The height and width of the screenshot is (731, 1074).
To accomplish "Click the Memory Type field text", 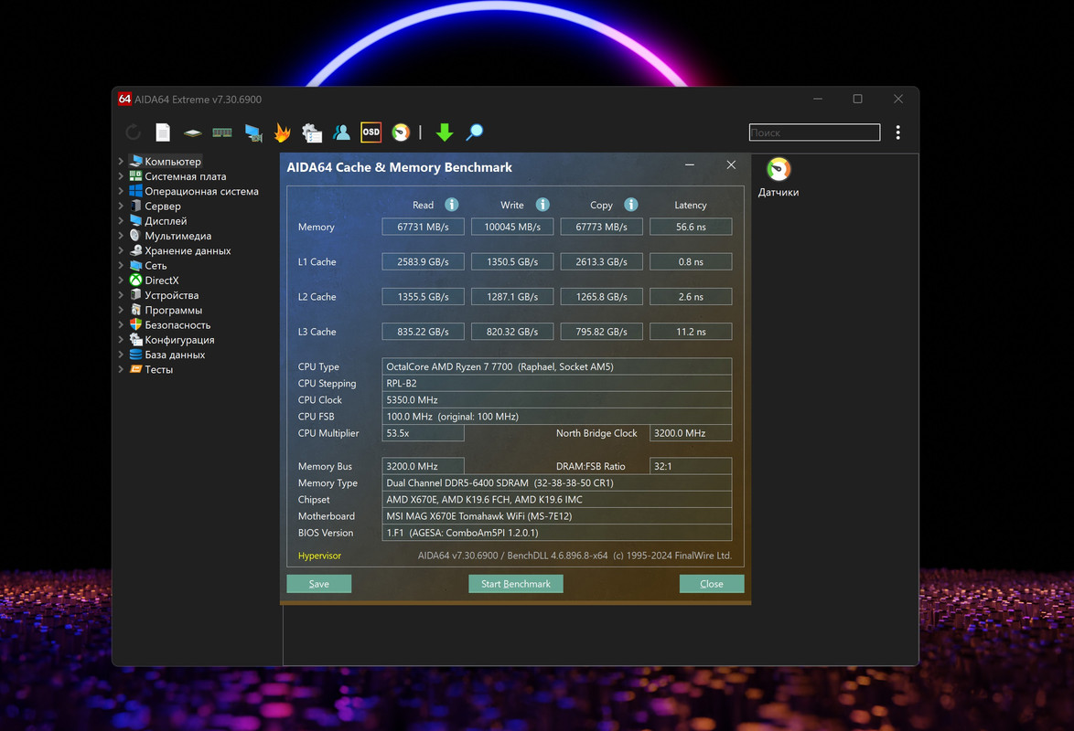I will pos(557,483).
